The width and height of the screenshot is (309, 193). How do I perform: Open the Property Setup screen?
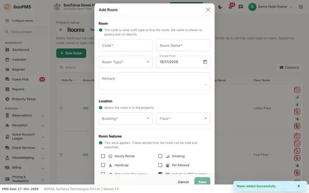click(24, 99)
